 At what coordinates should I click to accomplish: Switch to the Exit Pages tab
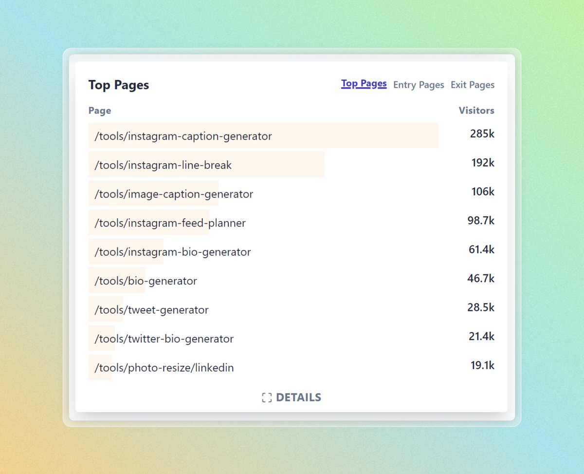(473, 85)
